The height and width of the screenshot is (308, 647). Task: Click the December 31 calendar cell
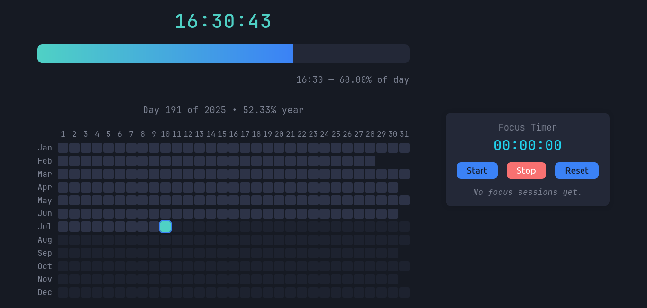click(404, 292)
